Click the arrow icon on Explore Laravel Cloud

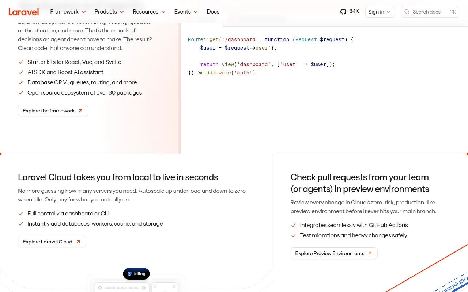click(x=78, y=242)
